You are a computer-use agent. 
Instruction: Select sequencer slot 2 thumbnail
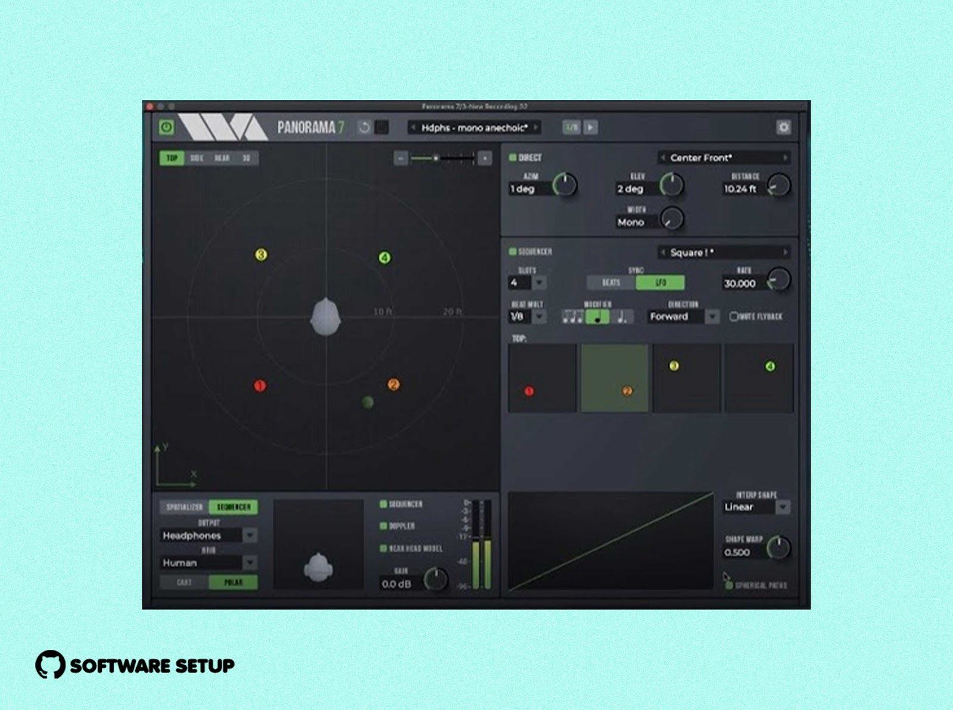click(x=615, y=378)
